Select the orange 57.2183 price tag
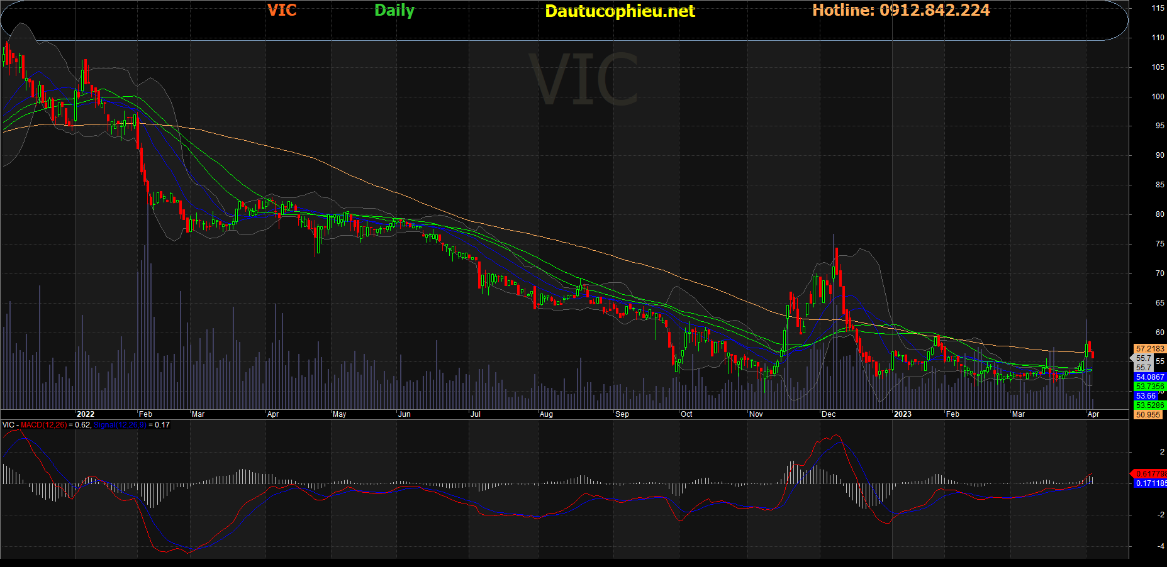This screenshot has height=567, width=1167. click(1150, 348)
